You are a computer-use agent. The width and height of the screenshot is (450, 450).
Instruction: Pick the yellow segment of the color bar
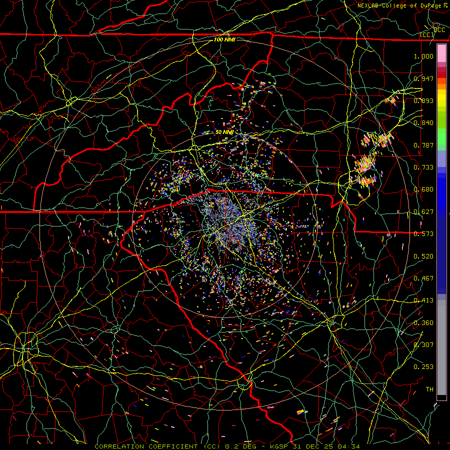441,98
